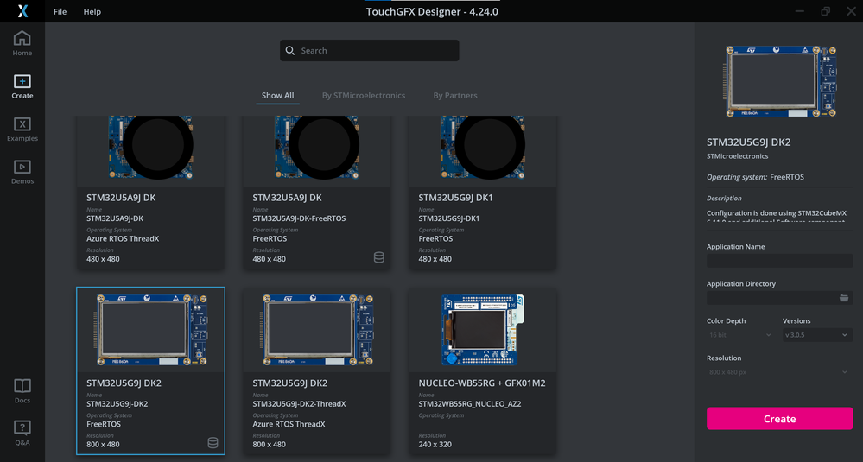
Task: Click database icon on STM32U5A9J-DK-FreeRTOS card
Action: tap(378, 257)
